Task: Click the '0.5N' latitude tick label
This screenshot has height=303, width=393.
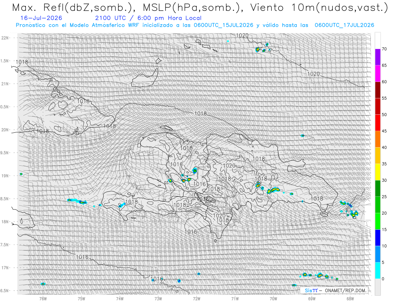Action: [x=5, y=107]
